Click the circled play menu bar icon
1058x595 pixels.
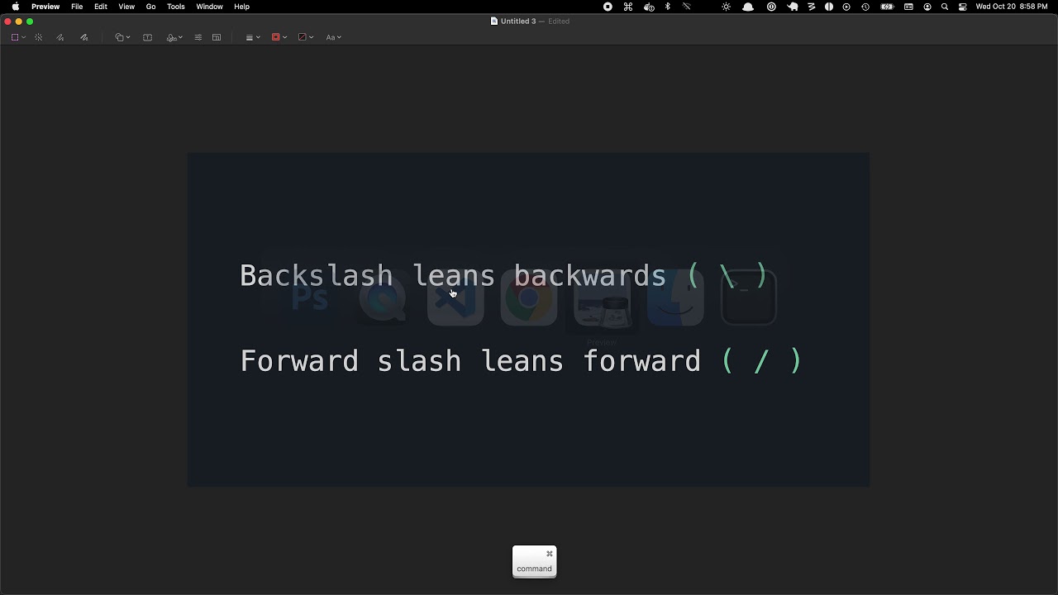click(846, 7)
